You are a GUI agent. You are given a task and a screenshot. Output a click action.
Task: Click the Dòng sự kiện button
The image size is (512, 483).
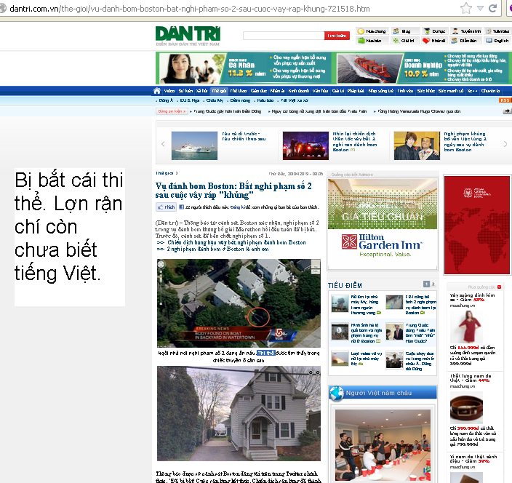[x=172, y=111]
